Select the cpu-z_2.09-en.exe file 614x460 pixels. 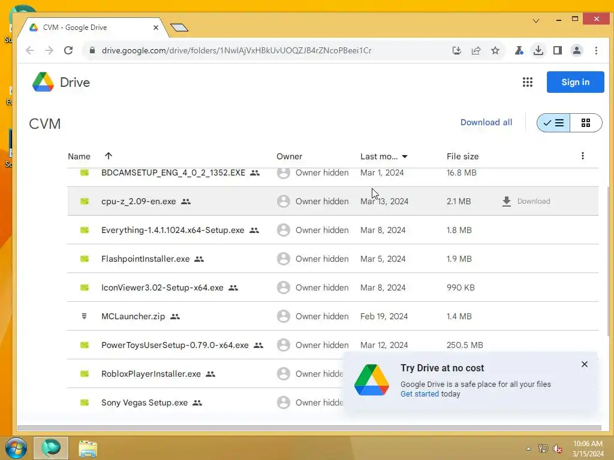(x=333, y=201)
